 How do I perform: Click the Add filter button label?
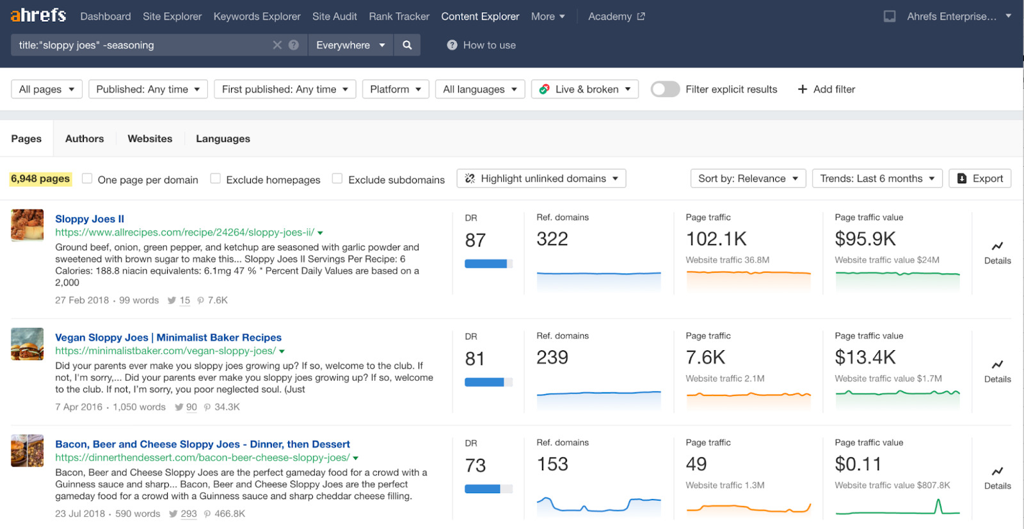(x=834, y=89)
